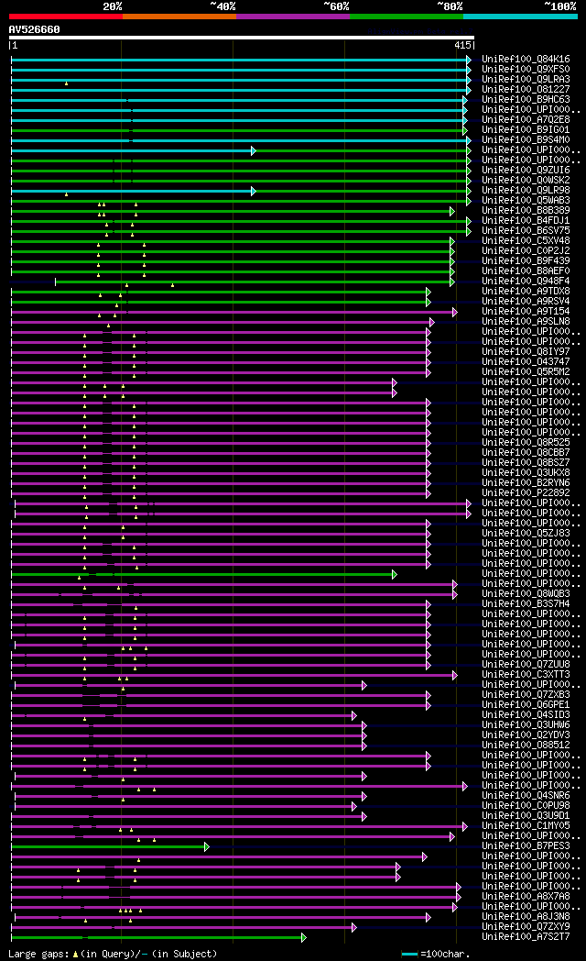Viewport: 586px width, 961px height.
Task: Open hit UniRef100_Q9XFS0 label
Action: [526, 70]
